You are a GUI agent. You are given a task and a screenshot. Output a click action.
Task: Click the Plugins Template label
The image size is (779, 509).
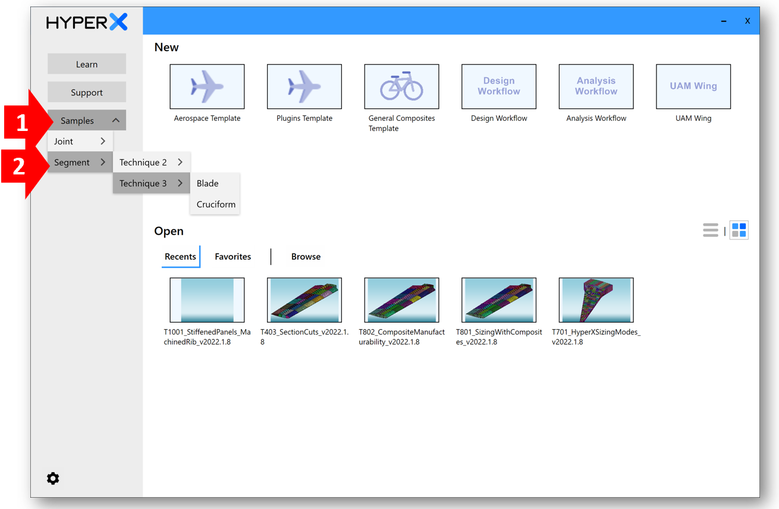[304, 118]
